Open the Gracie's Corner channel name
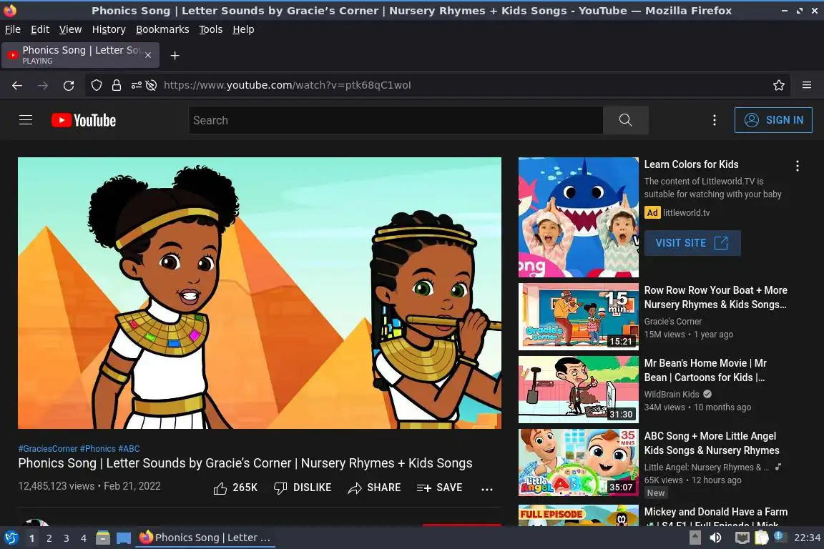Screen dimensions: 824x549 point(672,321)
